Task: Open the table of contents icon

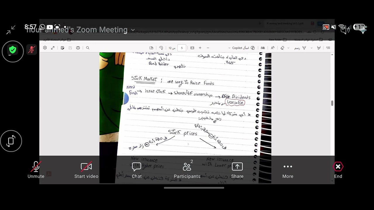Action: [x=328, y=48]
